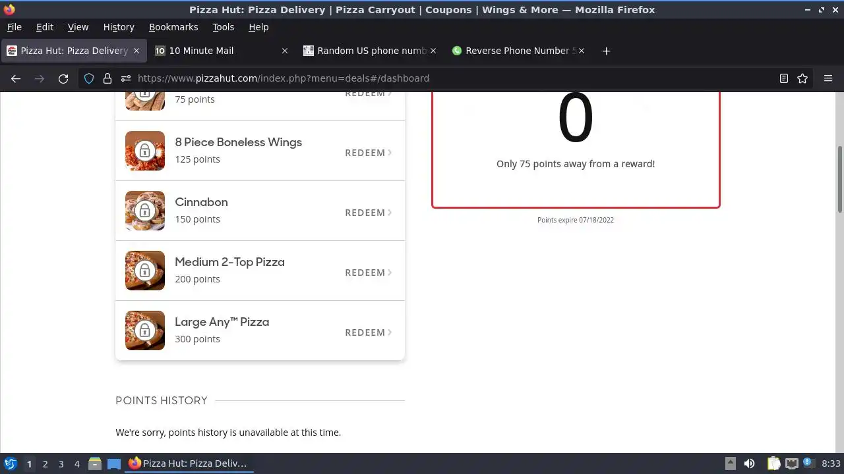
Task: Switch to workspace 3
Action: click(x=61, y=463)
